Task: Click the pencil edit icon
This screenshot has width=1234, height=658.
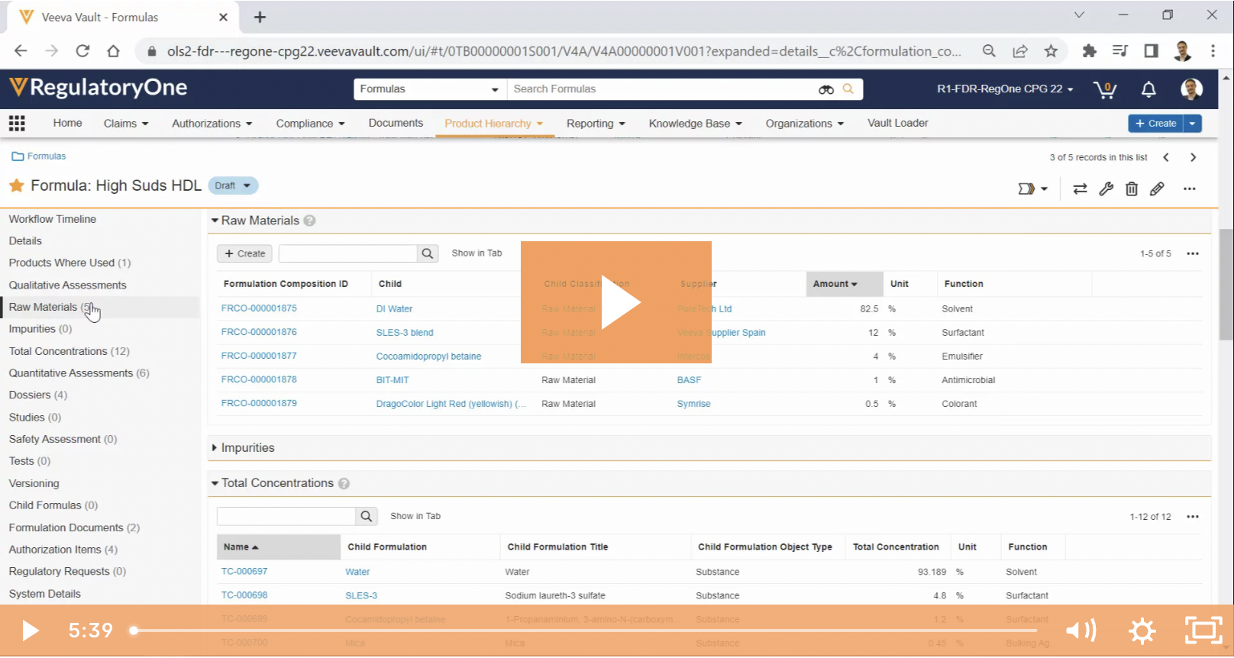Action: [x=1158, y=189]
